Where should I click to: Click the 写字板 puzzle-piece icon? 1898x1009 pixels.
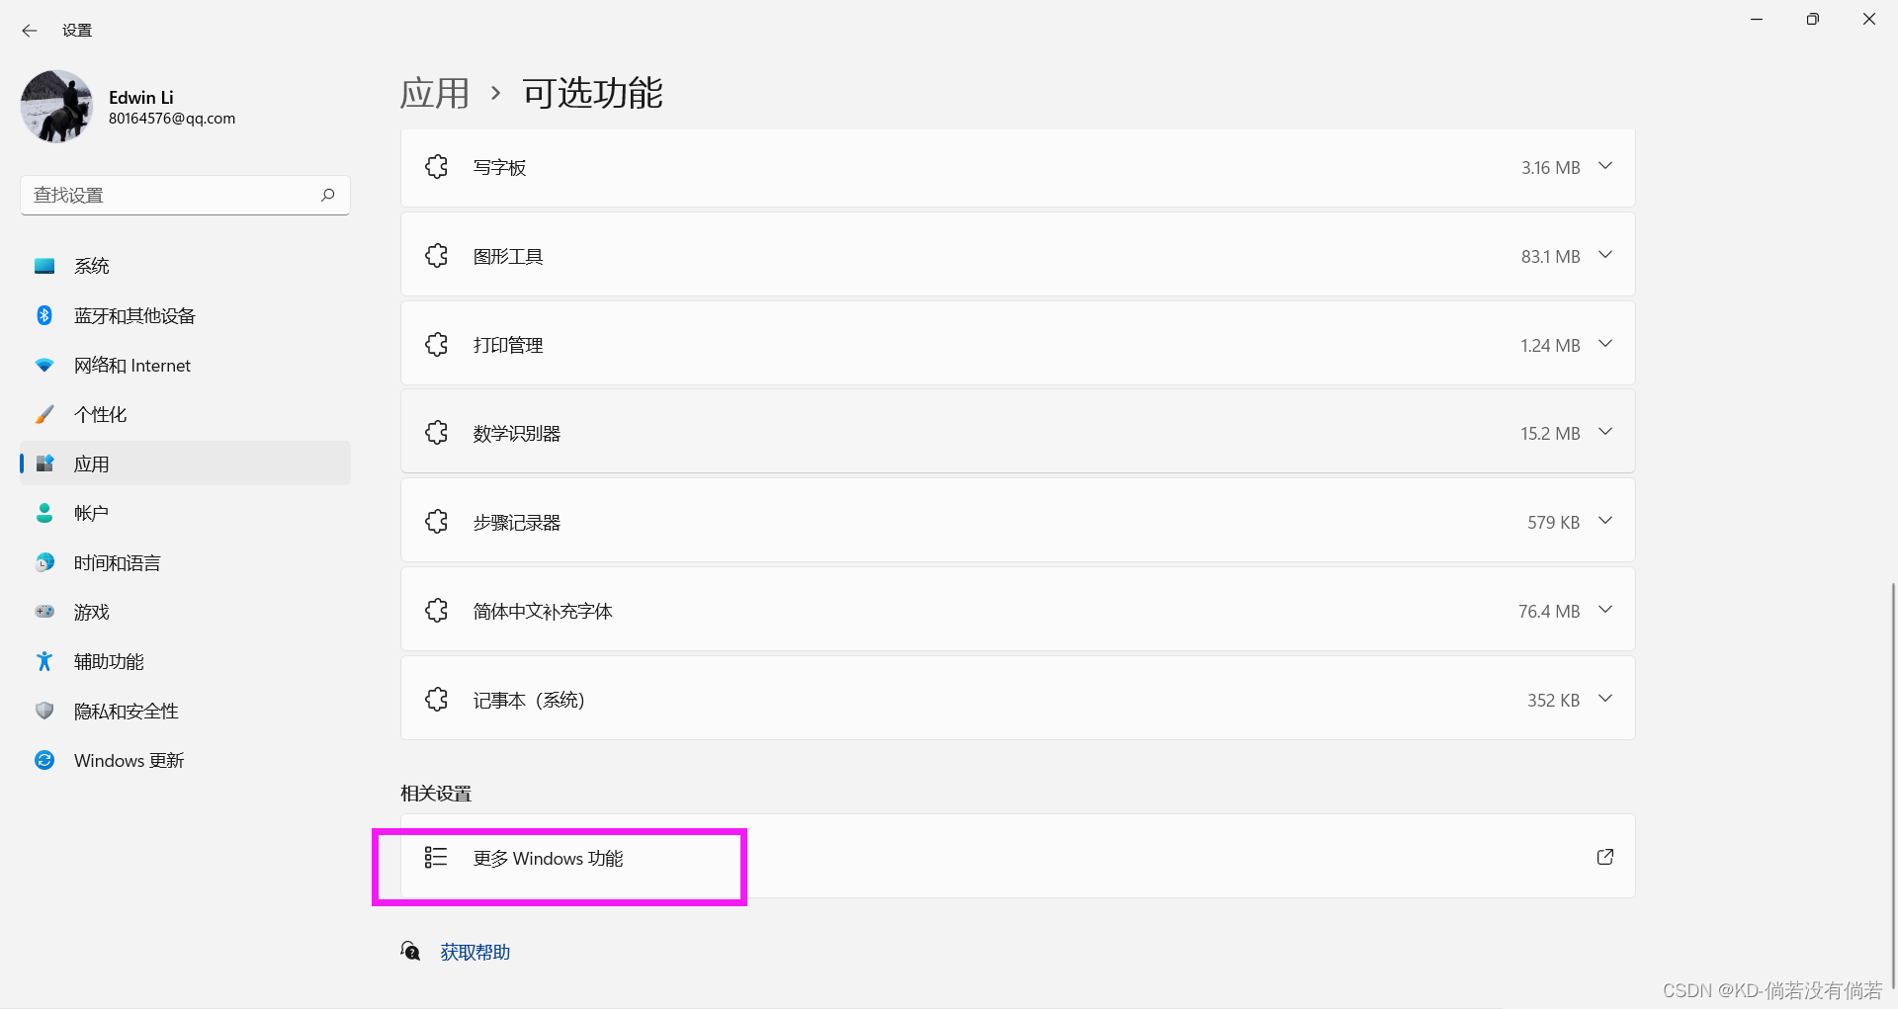coord(436,167)
